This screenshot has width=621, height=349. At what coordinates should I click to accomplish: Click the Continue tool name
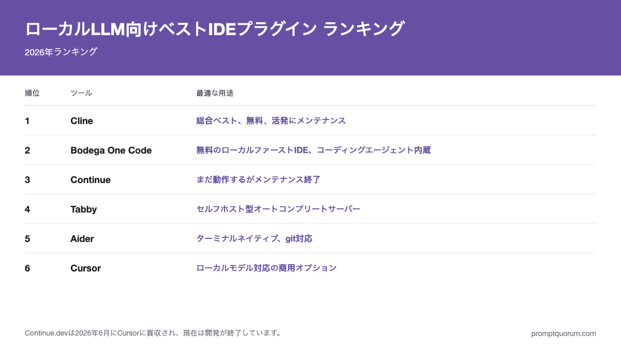coord(91,179)
